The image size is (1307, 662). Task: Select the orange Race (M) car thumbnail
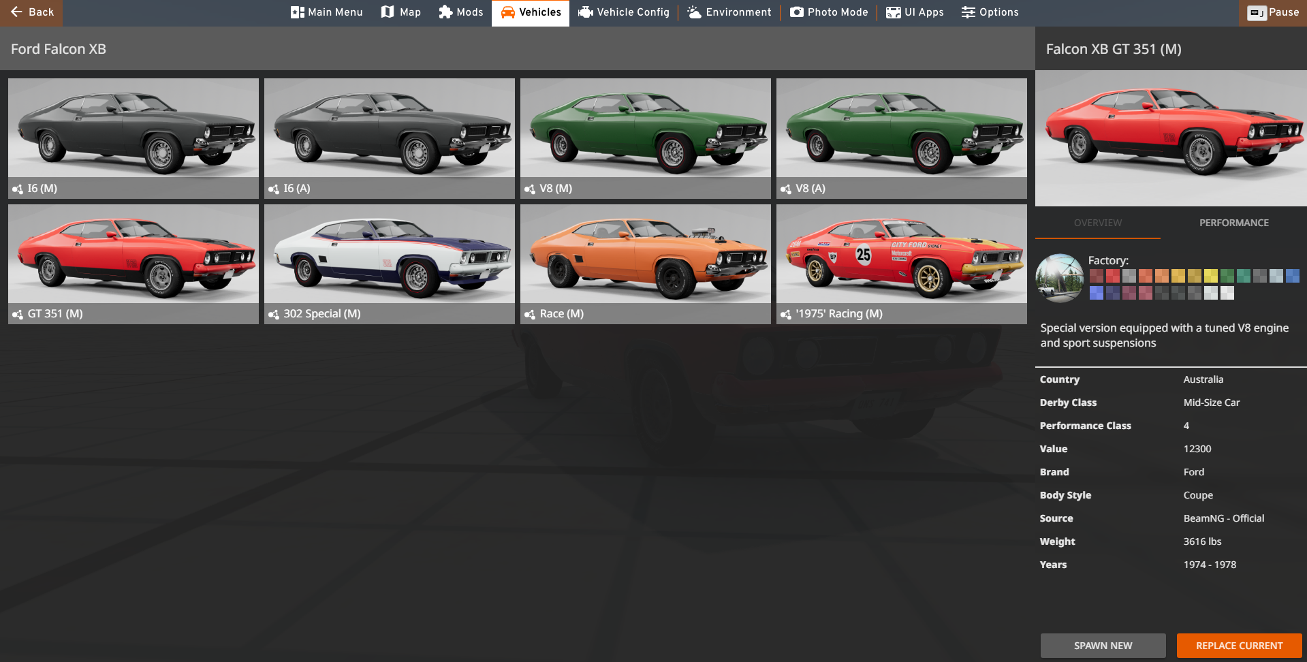click(646, 264)
